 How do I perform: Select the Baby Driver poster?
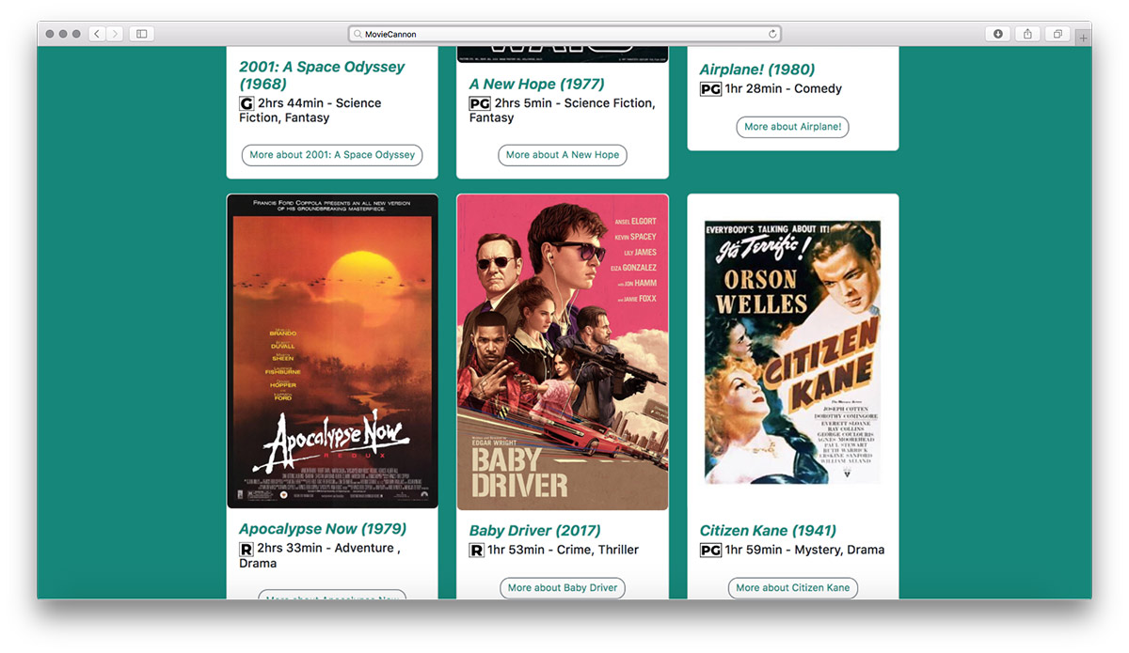(563, 351)
